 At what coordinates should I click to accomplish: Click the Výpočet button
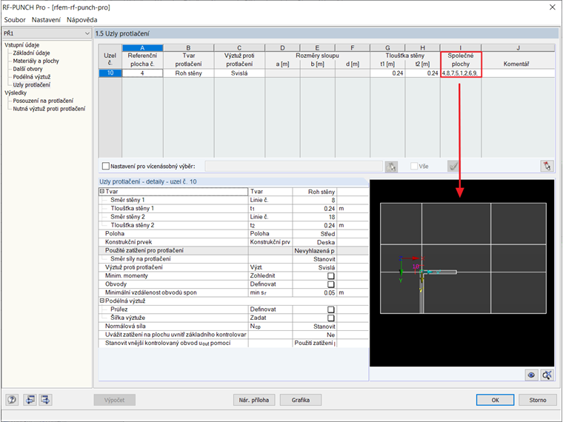click(115, 400)
